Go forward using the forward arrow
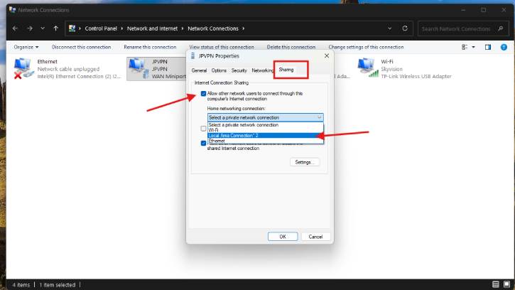The height and width of the screenshot is (290, 515). tap(30, 28)
